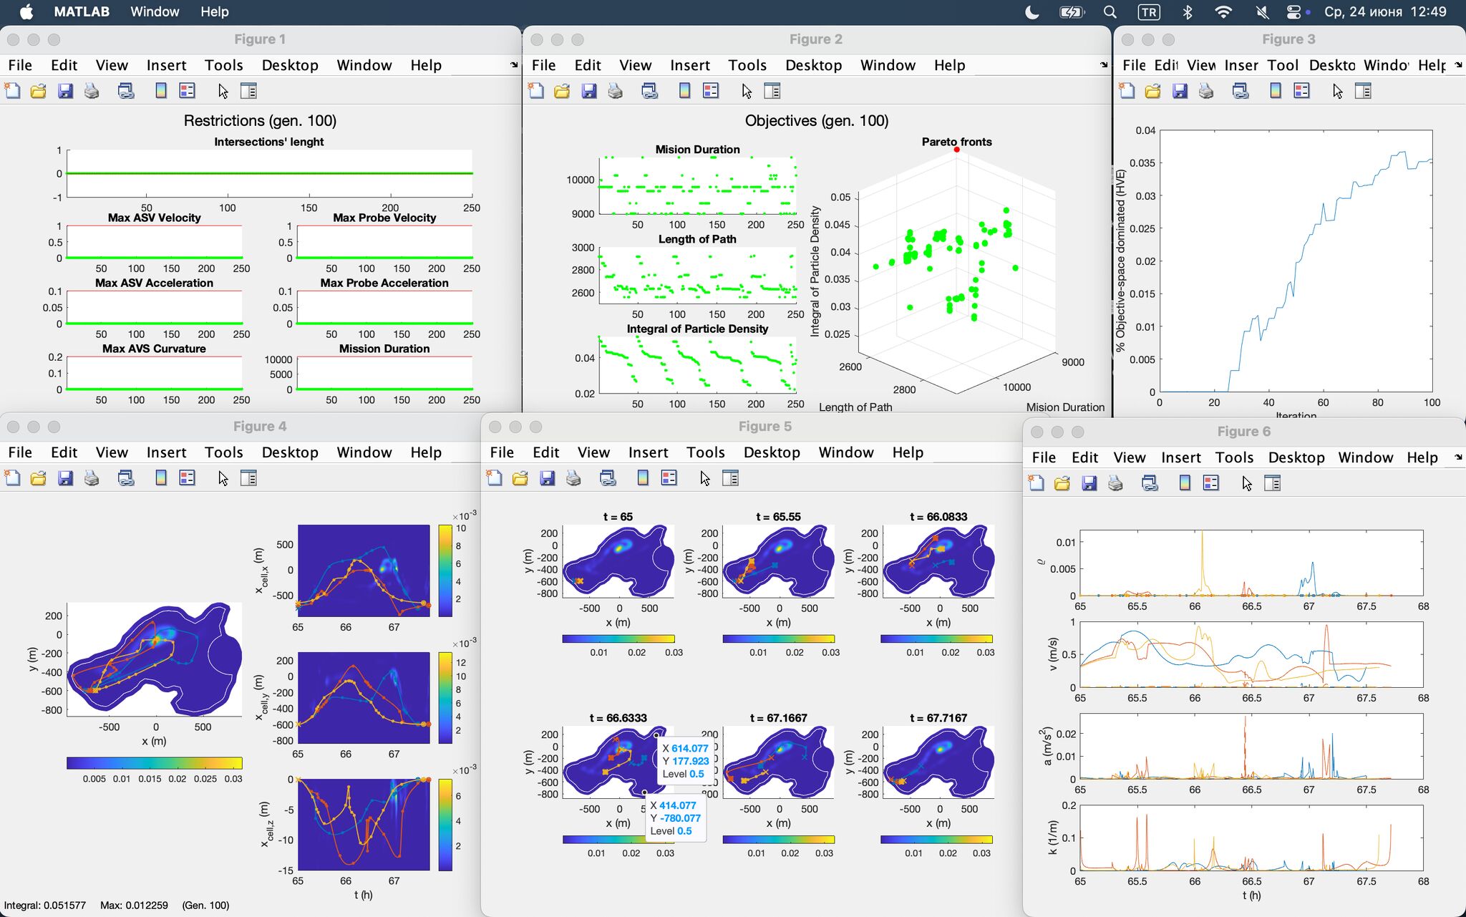Open the MATLAB application menu in menu bar
This screenshot has width=1466, height=917.
(x=82, y=11)
